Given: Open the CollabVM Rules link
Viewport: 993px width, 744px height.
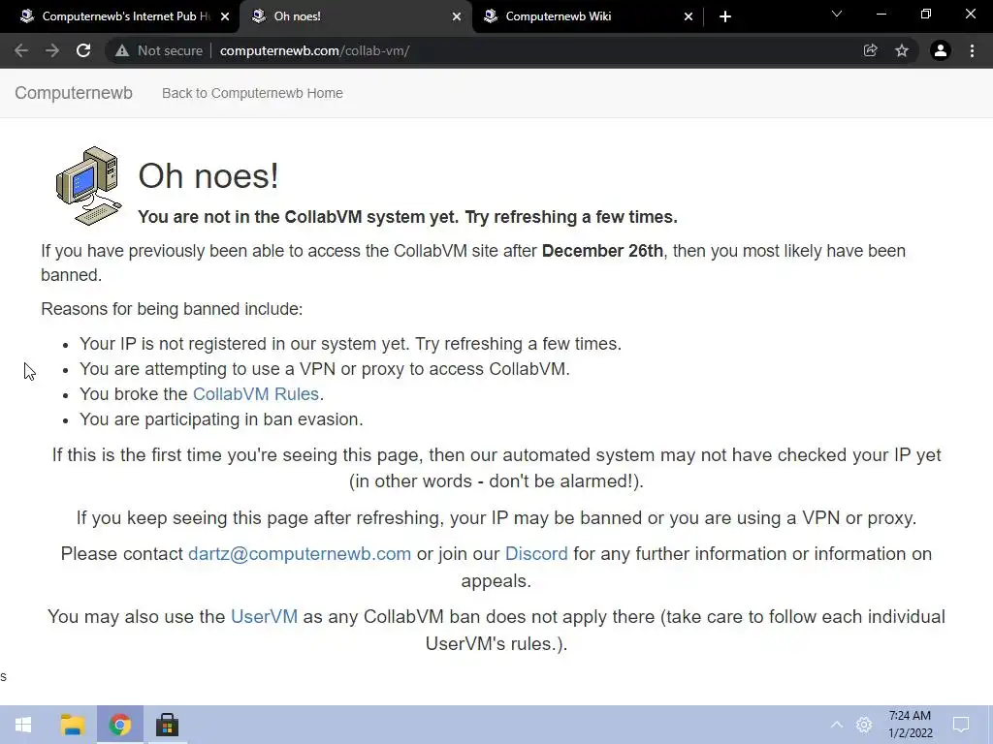Looking at the screenshot, I should pyautogui.click(x=256, y=394).
